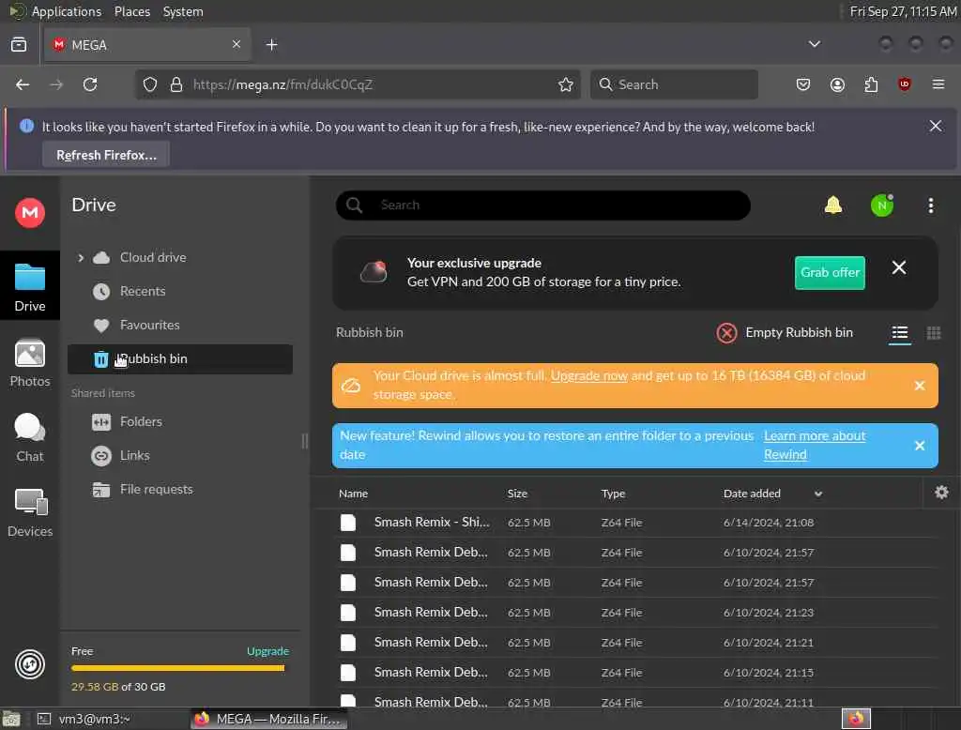Open the MEGA logo home icon
Image resolution: width=961 pixels, height=730 pixels.
29,213
